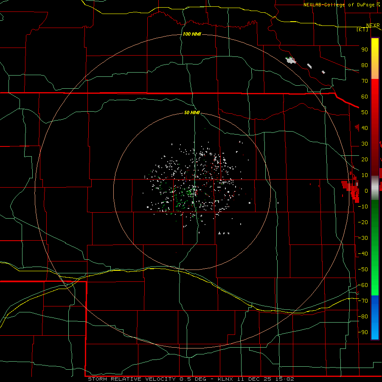The image size is (382, 382).
Task: Click the gray radar echo near upper right
Action: coord(290,60)
